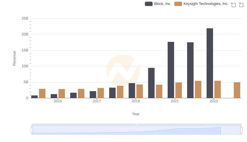
Task: Toggle the Keysight Technologies legend swatch
Action: [x=178, y=4]
